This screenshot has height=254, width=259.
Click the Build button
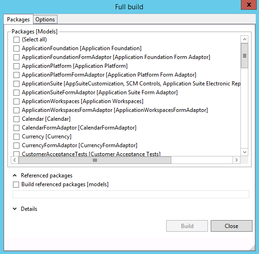pyautogui.click(x=187, y=226)
